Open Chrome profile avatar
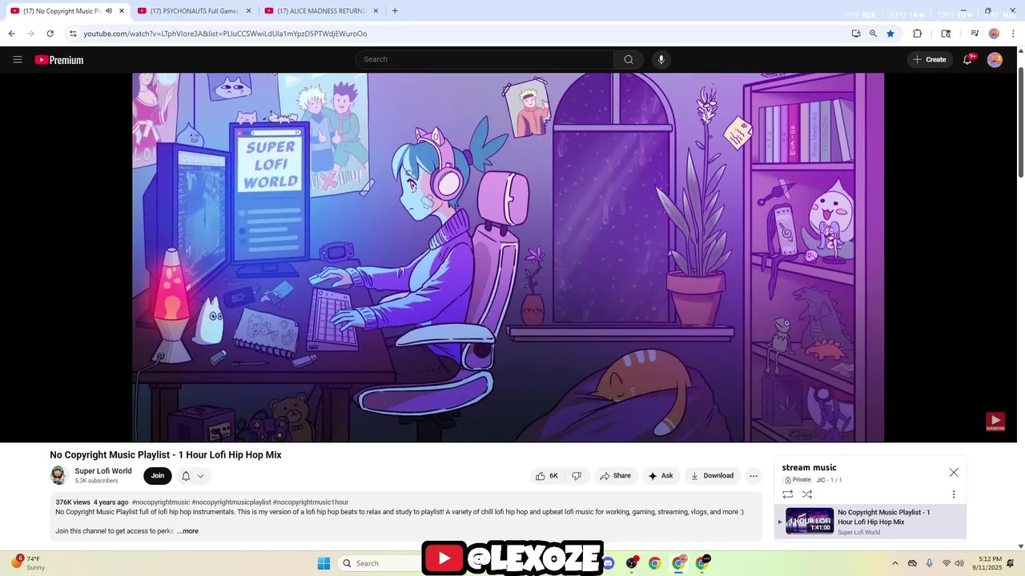Viewport: 1025px width, 576px height. (994, 34)
